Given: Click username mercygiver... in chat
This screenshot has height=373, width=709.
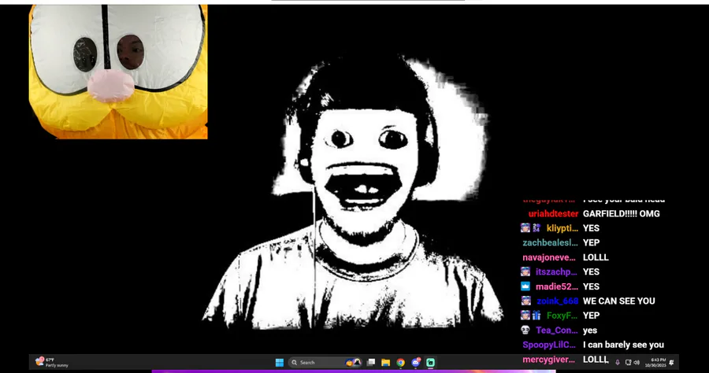Looking at the screenshot, I should click(x=549, y=360).
